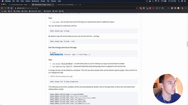Image resolution: width=188 pixels, height=105 pixels.
Task: Click the highlighted "dokku mongo:link" usage text
Action: (x=56, y=55)
